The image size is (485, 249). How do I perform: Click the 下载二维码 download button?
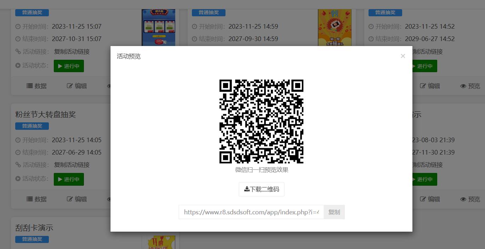(x=262, y=189)
